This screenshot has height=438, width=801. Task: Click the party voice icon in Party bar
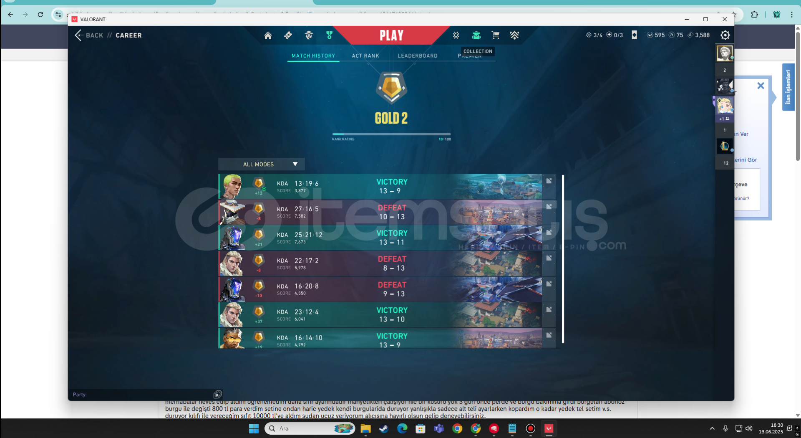218,394
